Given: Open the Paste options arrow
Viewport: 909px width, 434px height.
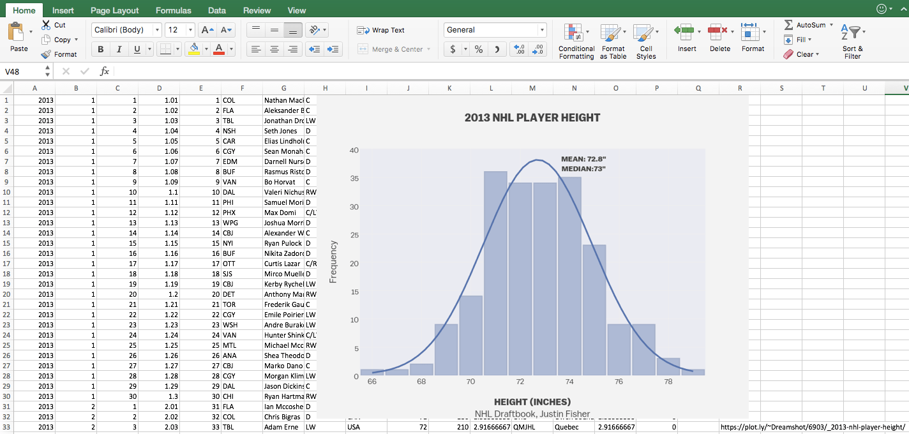Looking at the screenshot, I should pos(31,31).
